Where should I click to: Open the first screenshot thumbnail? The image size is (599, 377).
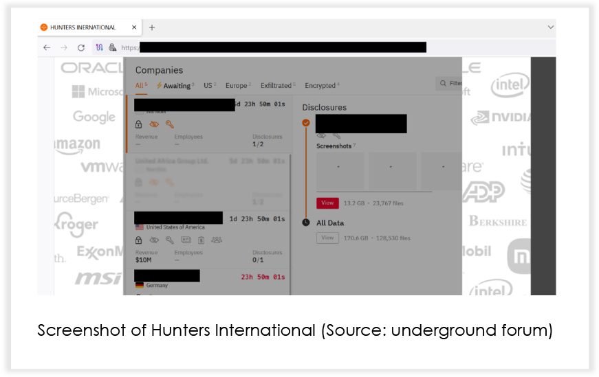pyautogui.click(x=340, y=170)
